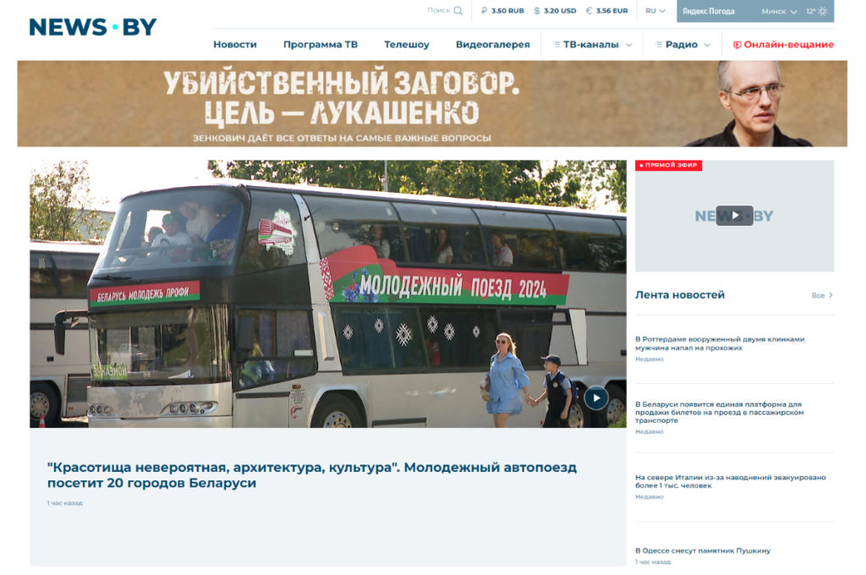Select the Видеогалерея section
This screenshot has width=866, height=575.
click(493, 43)
